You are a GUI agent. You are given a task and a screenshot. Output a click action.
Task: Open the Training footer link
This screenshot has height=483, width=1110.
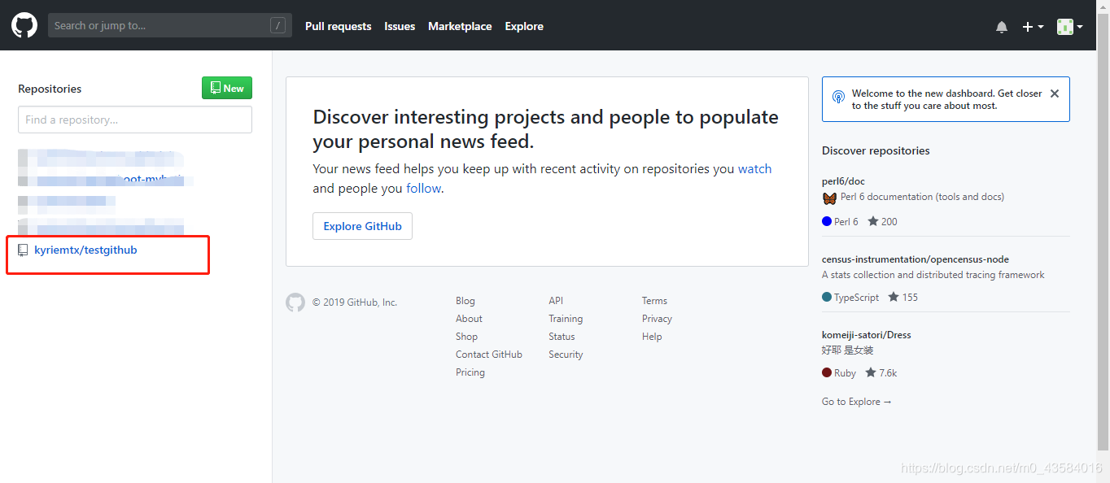pos(566,319)
